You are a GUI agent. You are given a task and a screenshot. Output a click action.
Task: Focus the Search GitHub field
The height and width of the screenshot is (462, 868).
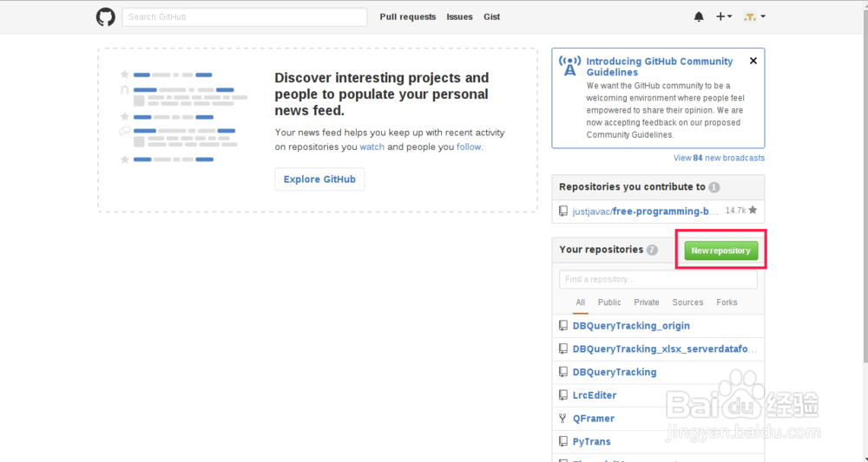244,16
